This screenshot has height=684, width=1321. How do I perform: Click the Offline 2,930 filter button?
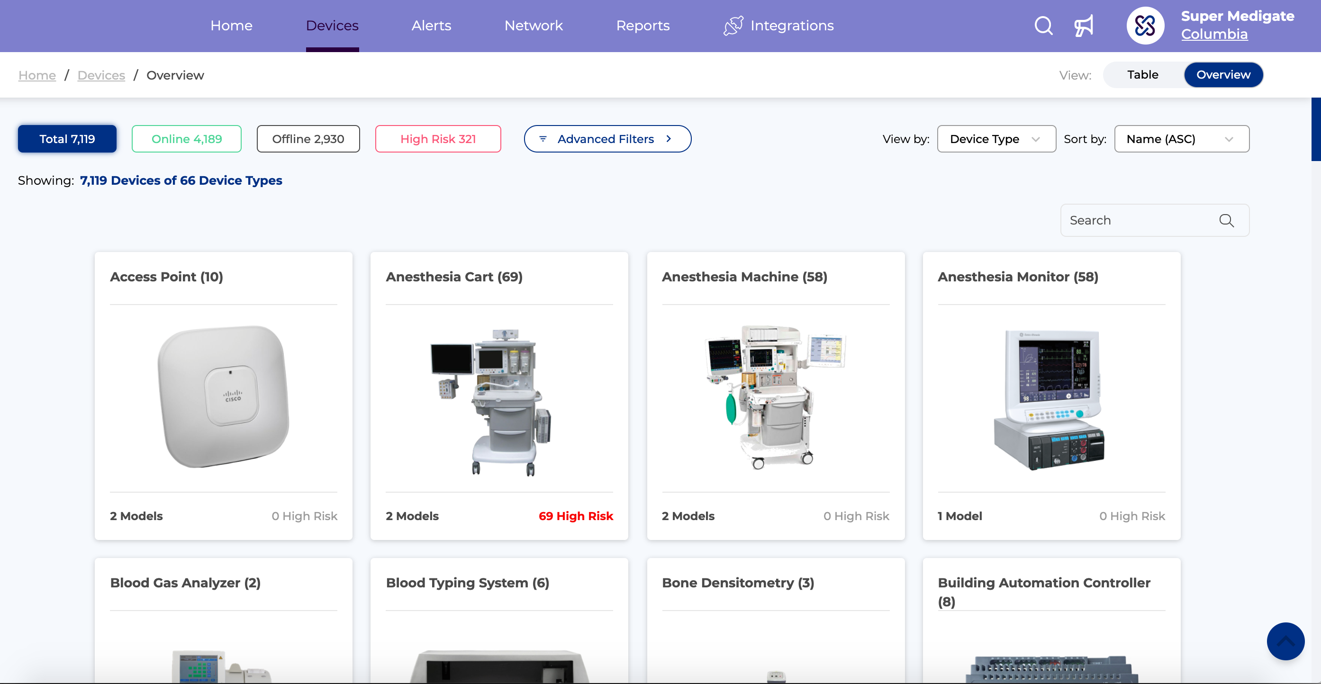tap(307, 138)
